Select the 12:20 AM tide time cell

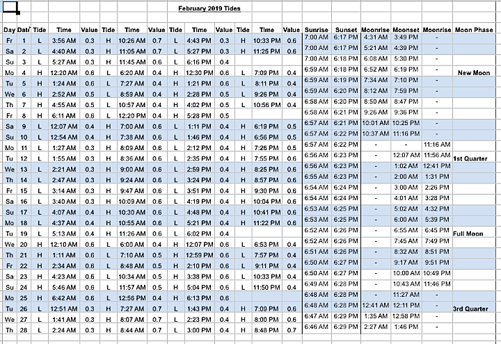[x=63, y=73]
